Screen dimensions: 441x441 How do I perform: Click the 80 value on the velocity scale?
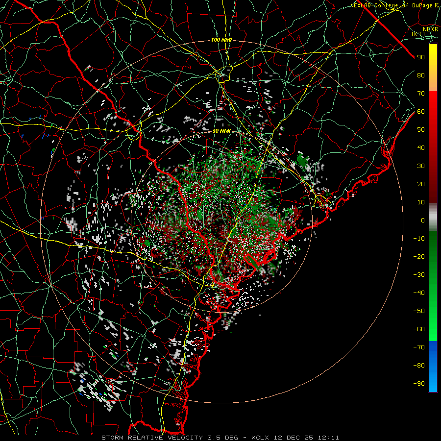coord(421,75)
